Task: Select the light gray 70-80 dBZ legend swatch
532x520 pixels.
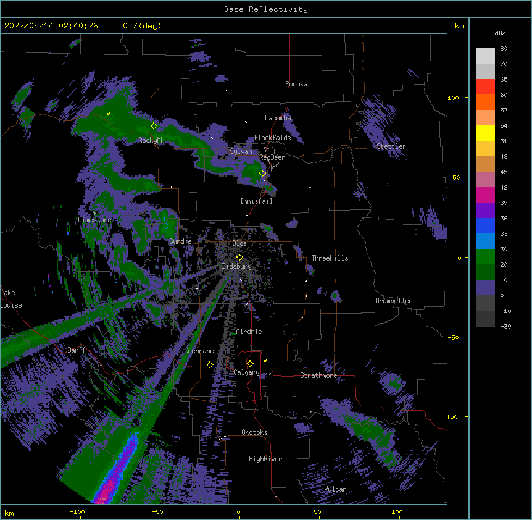Action: tap(485, 56)
